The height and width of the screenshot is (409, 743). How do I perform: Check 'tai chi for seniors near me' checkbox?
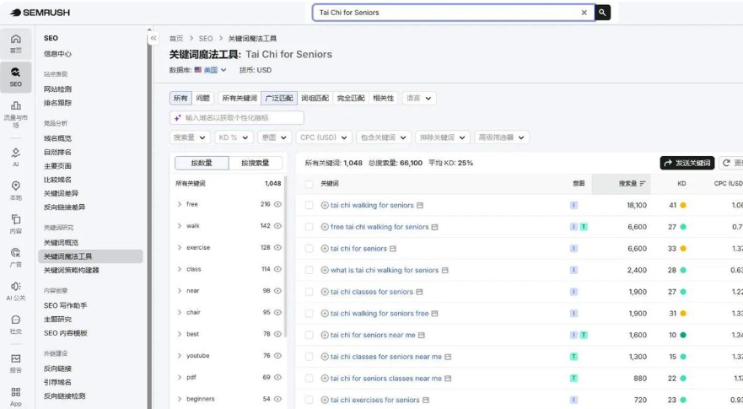pos(309,335)
